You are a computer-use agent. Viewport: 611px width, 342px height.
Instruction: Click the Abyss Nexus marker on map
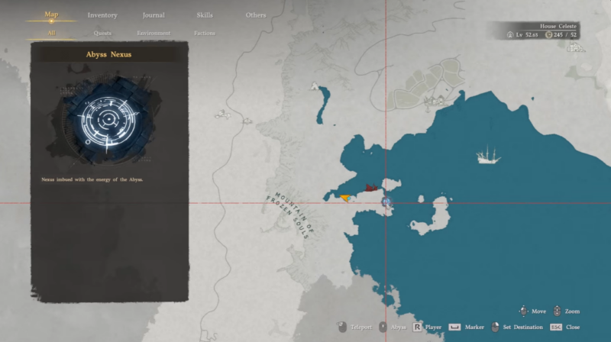386,202
